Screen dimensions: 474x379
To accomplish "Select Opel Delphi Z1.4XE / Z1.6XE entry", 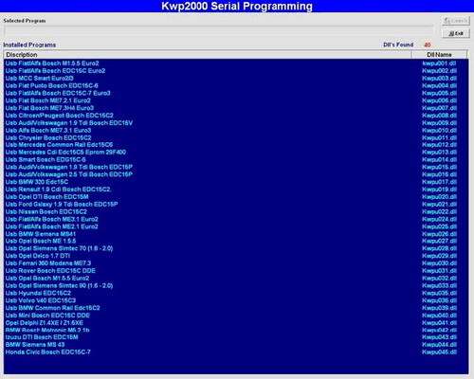I will 236,323.
